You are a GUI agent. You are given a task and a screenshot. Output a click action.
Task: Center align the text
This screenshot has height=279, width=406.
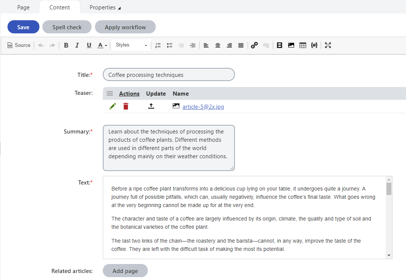point(218,45)
